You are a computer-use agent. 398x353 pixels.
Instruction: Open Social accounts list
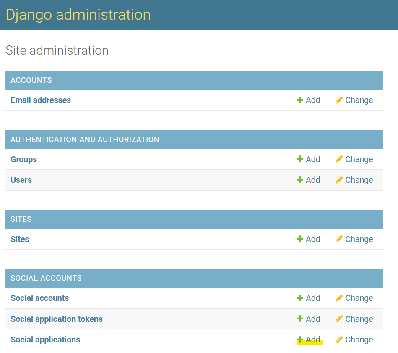pos(39,298)
